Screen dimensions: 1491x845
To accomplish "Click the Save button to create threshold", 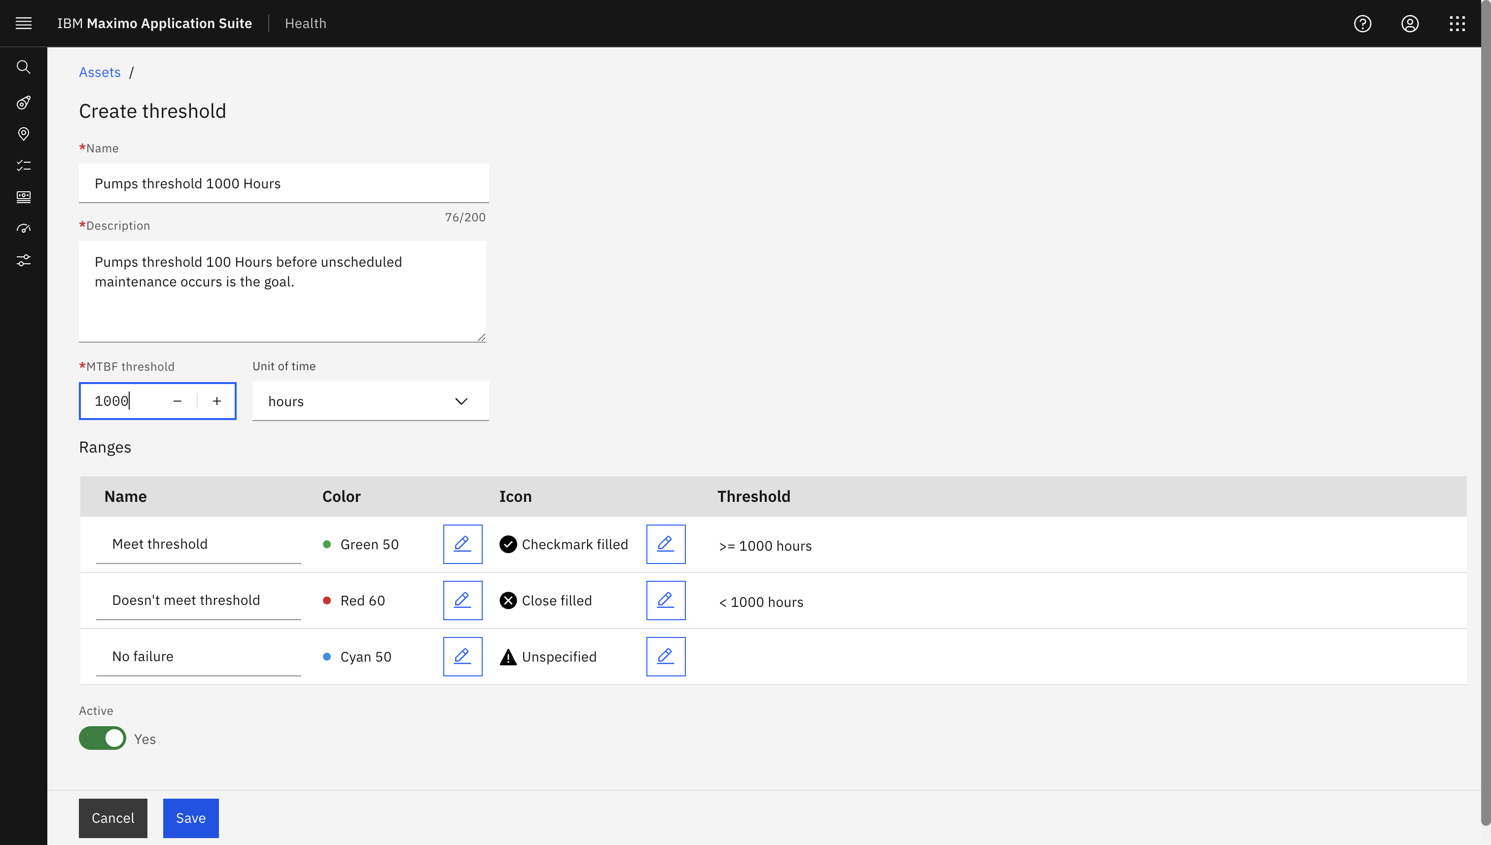I will (190, 817).
